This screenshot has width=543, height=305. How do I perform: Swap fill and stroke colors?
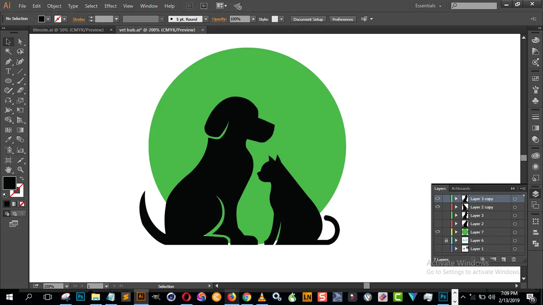point(22,179)
